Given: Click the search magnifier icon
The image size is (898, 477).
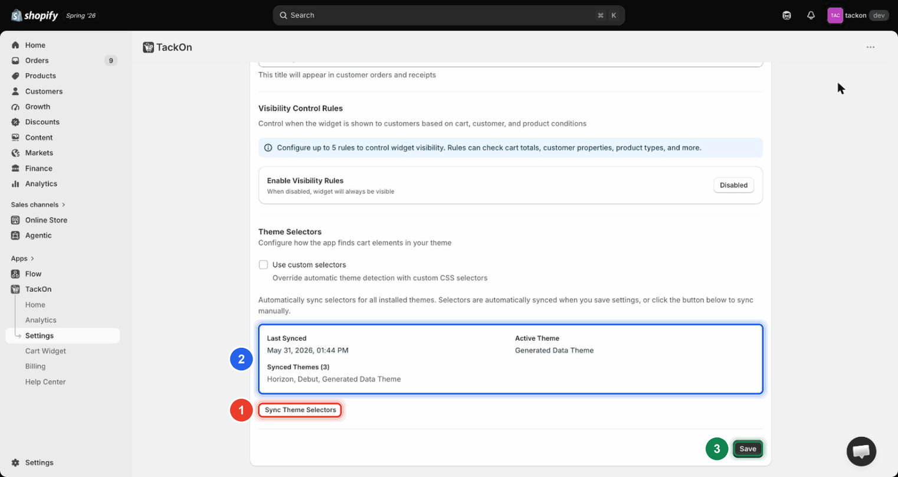Looking at the screenshot, I should point(283,15).
